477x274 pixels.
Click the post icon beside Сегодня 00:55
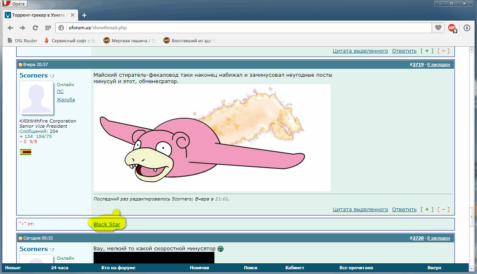[x=21, y=238]
